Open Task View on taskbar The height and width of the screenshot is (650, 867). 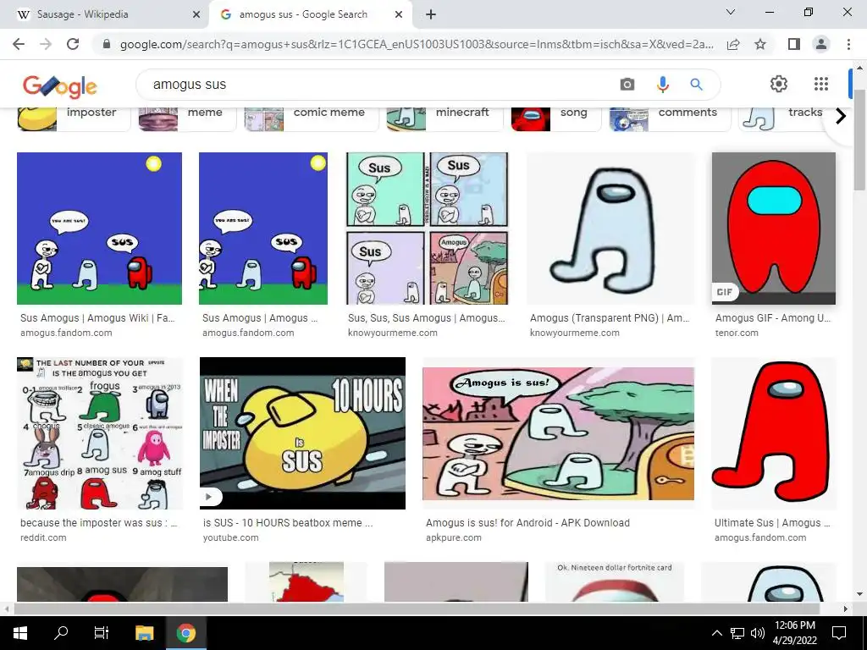102,633
